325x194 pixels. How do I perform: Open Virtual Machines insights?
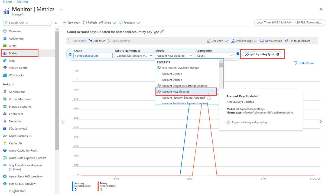click(x=20, y=99)
